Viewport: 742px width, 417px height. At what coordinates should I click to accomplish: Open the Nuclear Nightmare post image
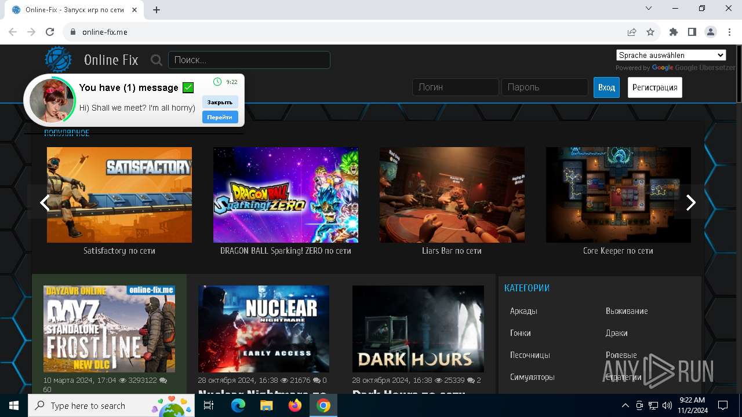tap(264, 328)
